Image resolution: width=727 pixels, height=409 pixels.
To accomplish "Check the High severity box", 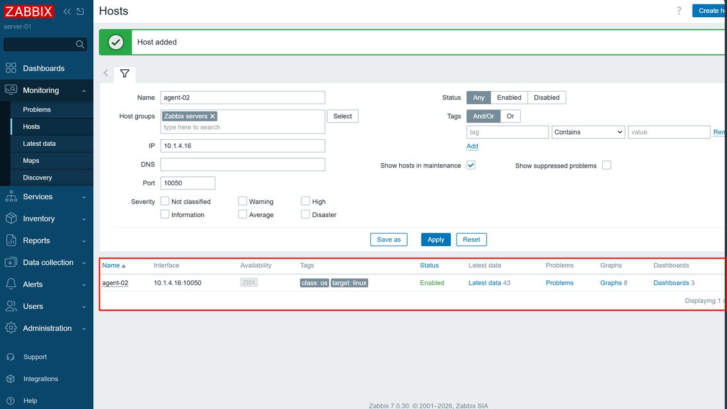I will click(305, 201).
